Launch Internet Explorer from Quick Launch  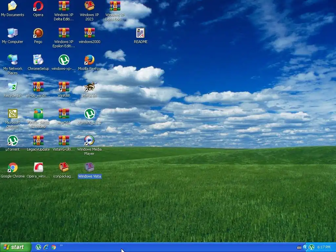click(46, 247)
